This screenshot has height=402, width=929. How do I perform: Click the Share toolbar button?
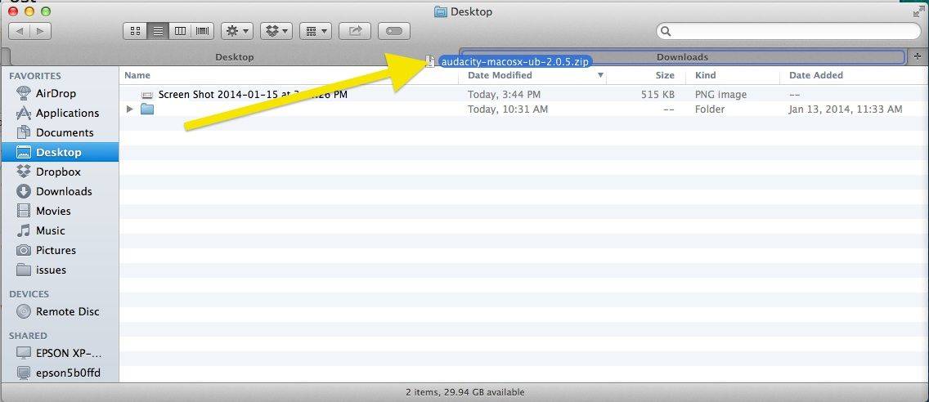(x=355, y=31)
